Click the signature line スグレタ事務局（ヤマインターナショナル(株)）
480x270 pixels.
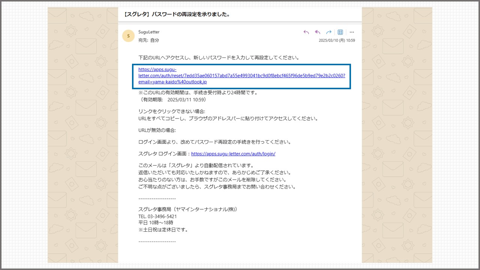point(189,209)
